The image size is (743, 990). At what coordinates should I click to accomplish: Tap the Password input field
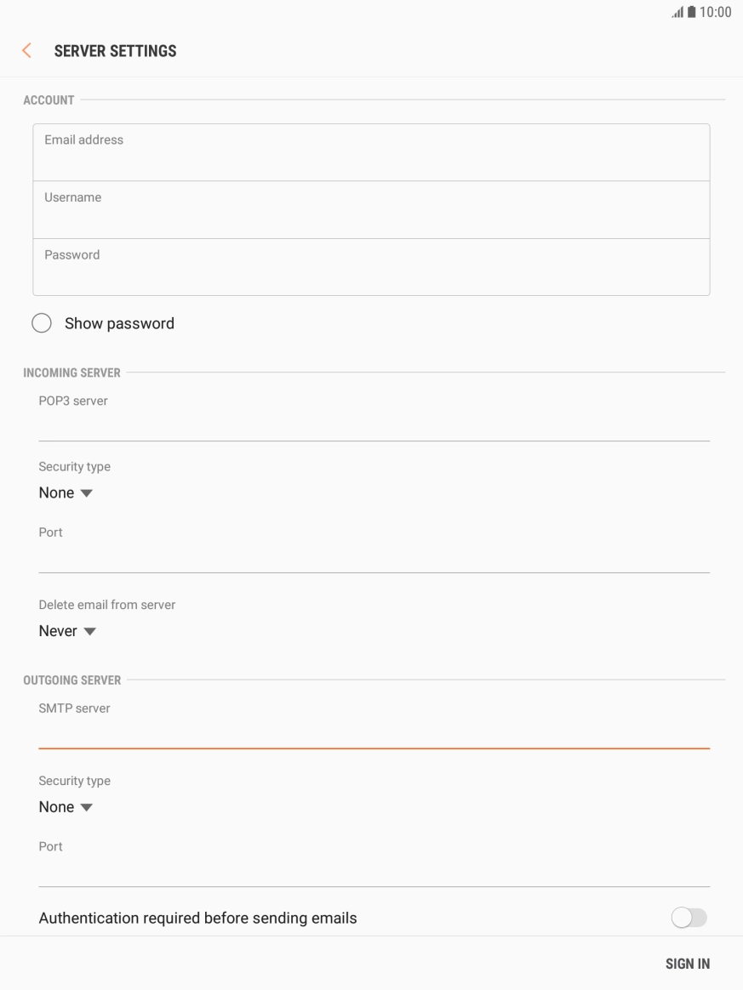pos(371,267)
